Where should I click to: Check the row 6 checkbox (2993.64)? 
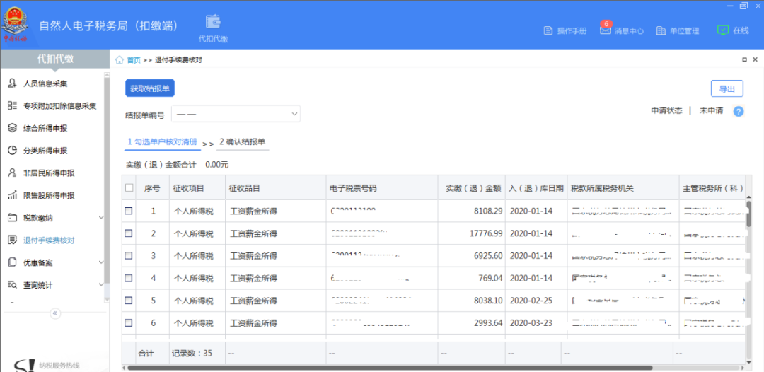point(128,322)
